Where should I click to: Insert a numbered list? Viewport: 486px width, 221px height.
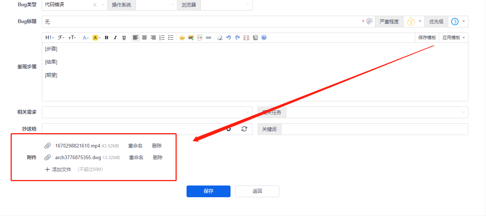click(x=162, y=38)
